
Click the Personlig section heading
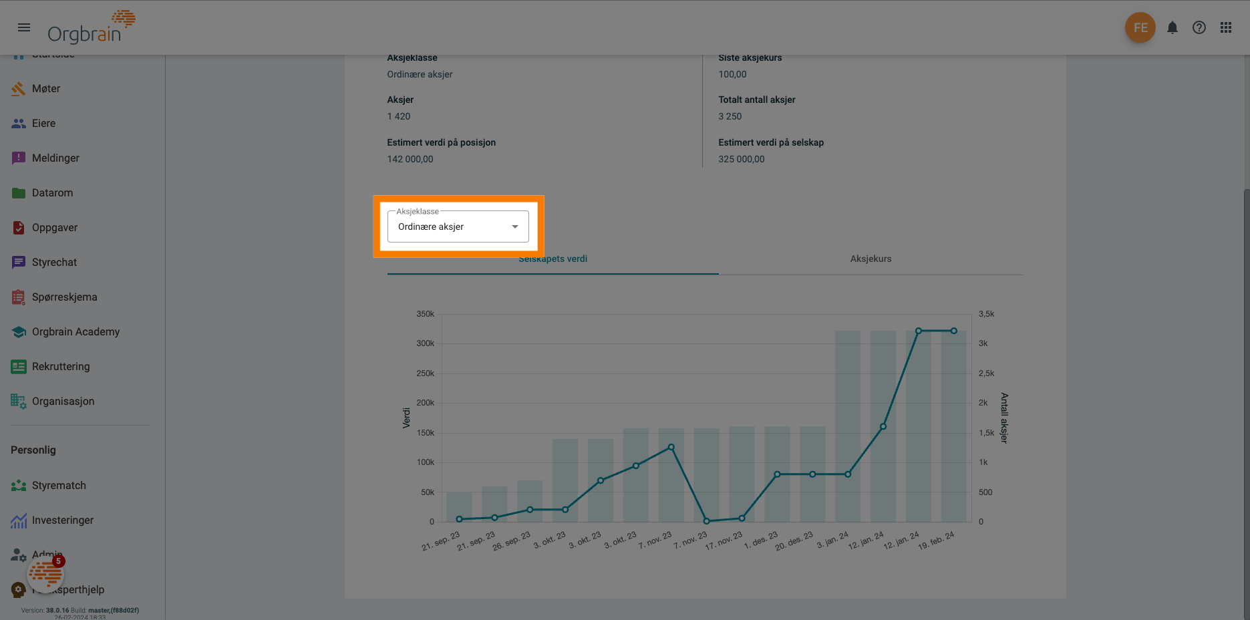click(33, 450)
